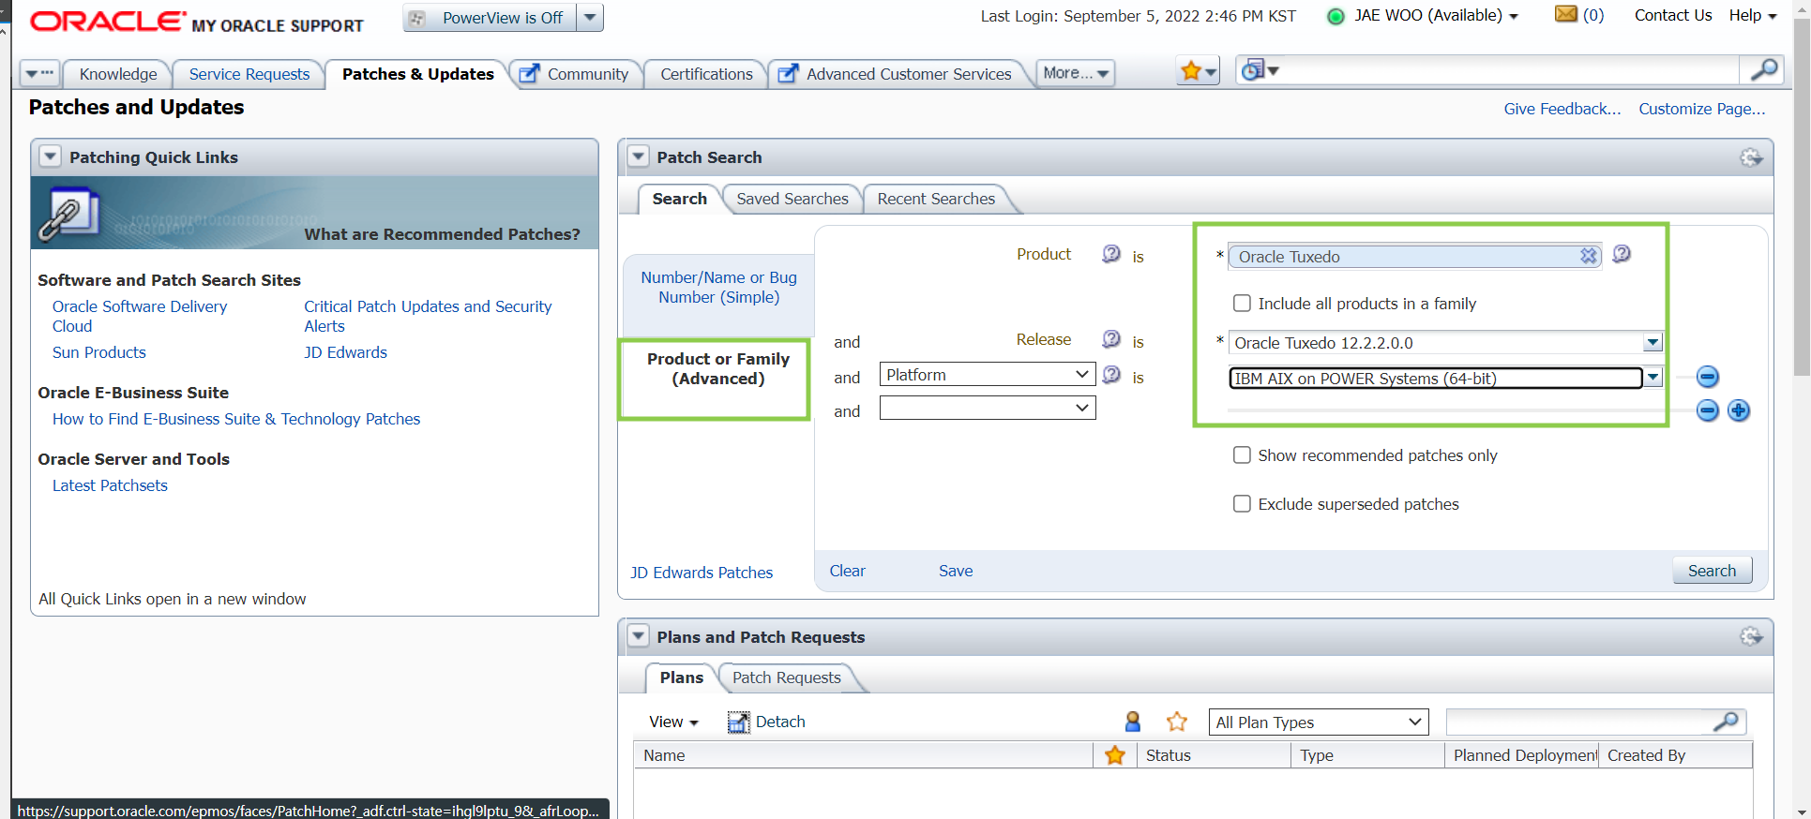The height and width of the screenshot is (819, 1811).
Task: Switch to the Knowledge tab
Action: [x=118, y=74]
